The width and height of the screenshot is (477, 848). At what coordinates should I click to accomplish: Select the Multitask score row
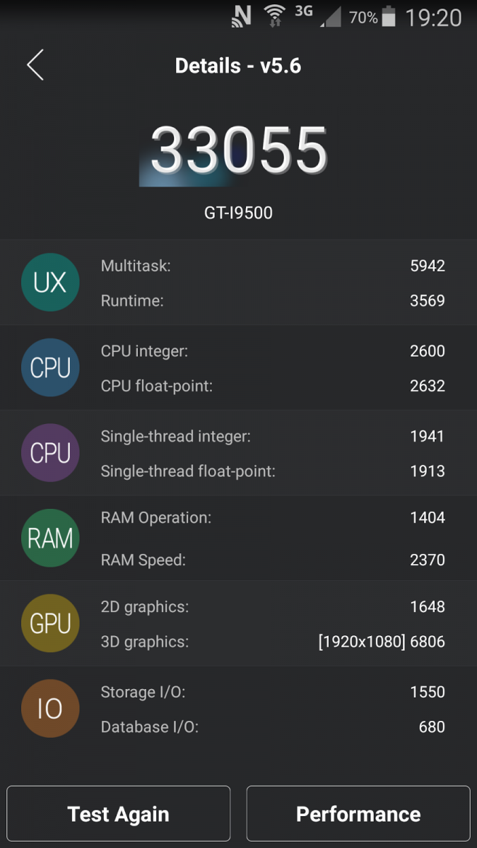(x=273, y=266)
